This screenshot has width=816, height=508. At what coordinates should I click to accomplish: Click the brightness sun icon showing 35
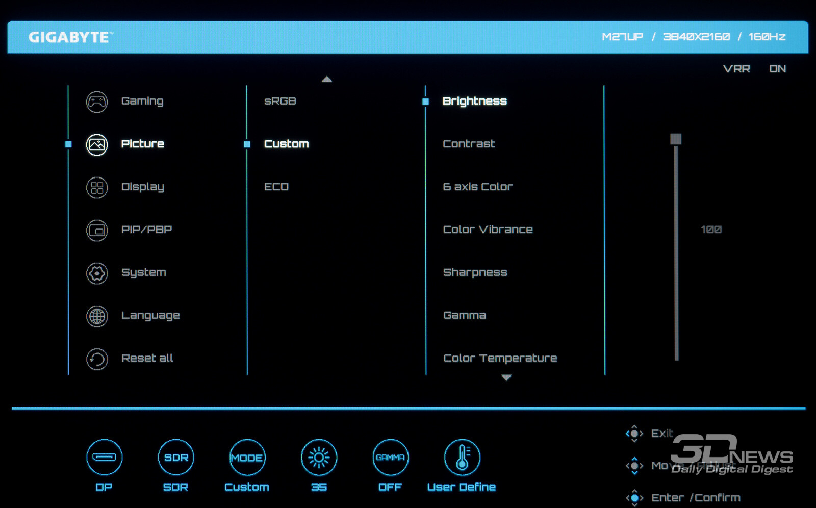tap(319, 457)
